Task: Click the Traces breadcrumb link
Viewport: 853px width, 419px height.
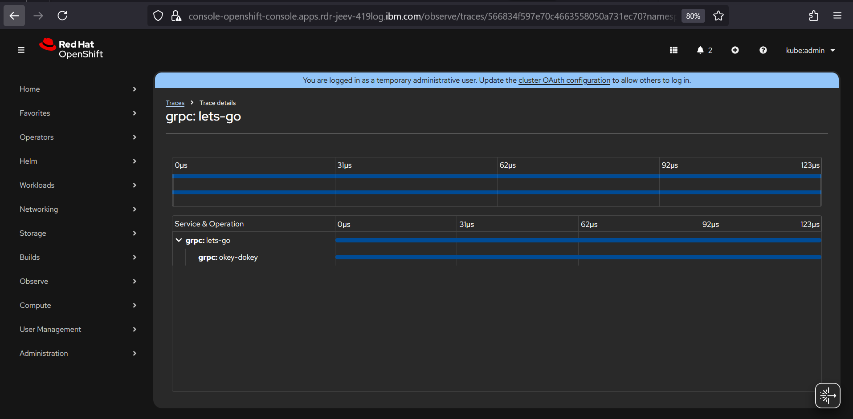Action: pos(175,103)
